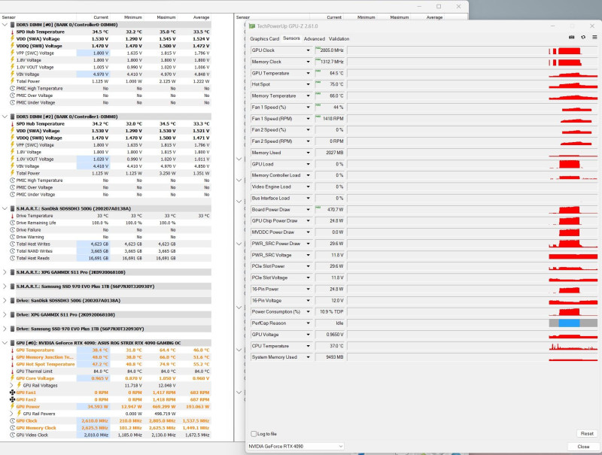
Task: Switch to Graphics Card tab
Action: click(265, 39)
